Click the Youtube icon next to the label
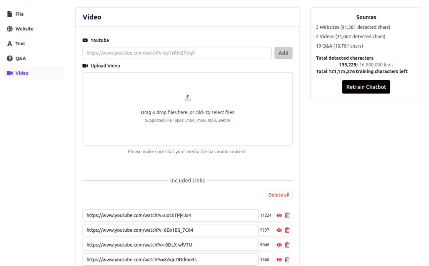This screenshot has height=266, width=429. coord(85,40)
